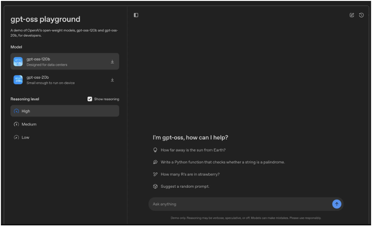Screen dimensions: 372x226
Task: Download the gpt-oss-20b model
Action: tap(113, 80)
